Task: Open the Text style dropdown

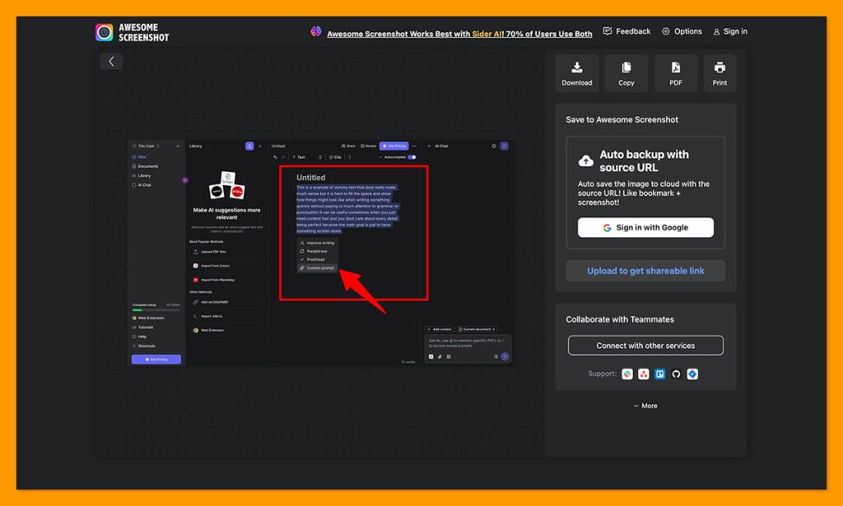Action: click(307, 157)
